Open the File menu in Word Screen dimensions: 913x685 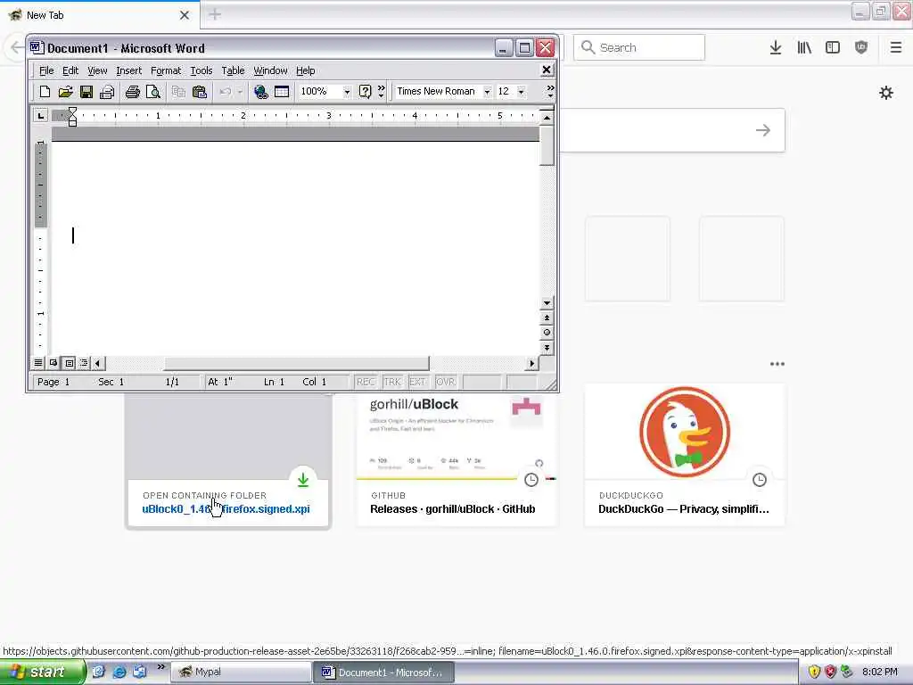pos(46,70)
